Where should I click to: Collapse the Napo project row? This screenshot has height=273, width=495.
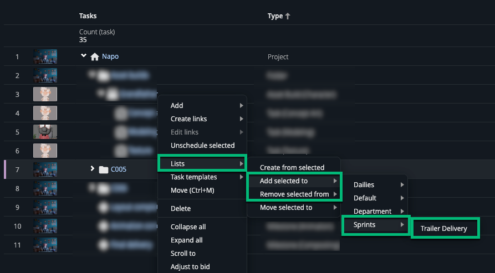tap(84, 56)
